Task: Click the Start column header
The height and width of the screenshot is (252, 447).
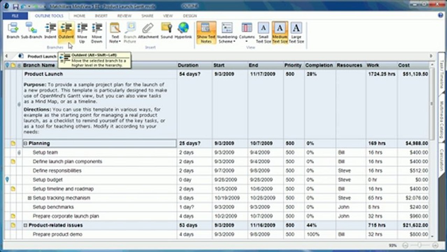Action: tap(219, 65)
